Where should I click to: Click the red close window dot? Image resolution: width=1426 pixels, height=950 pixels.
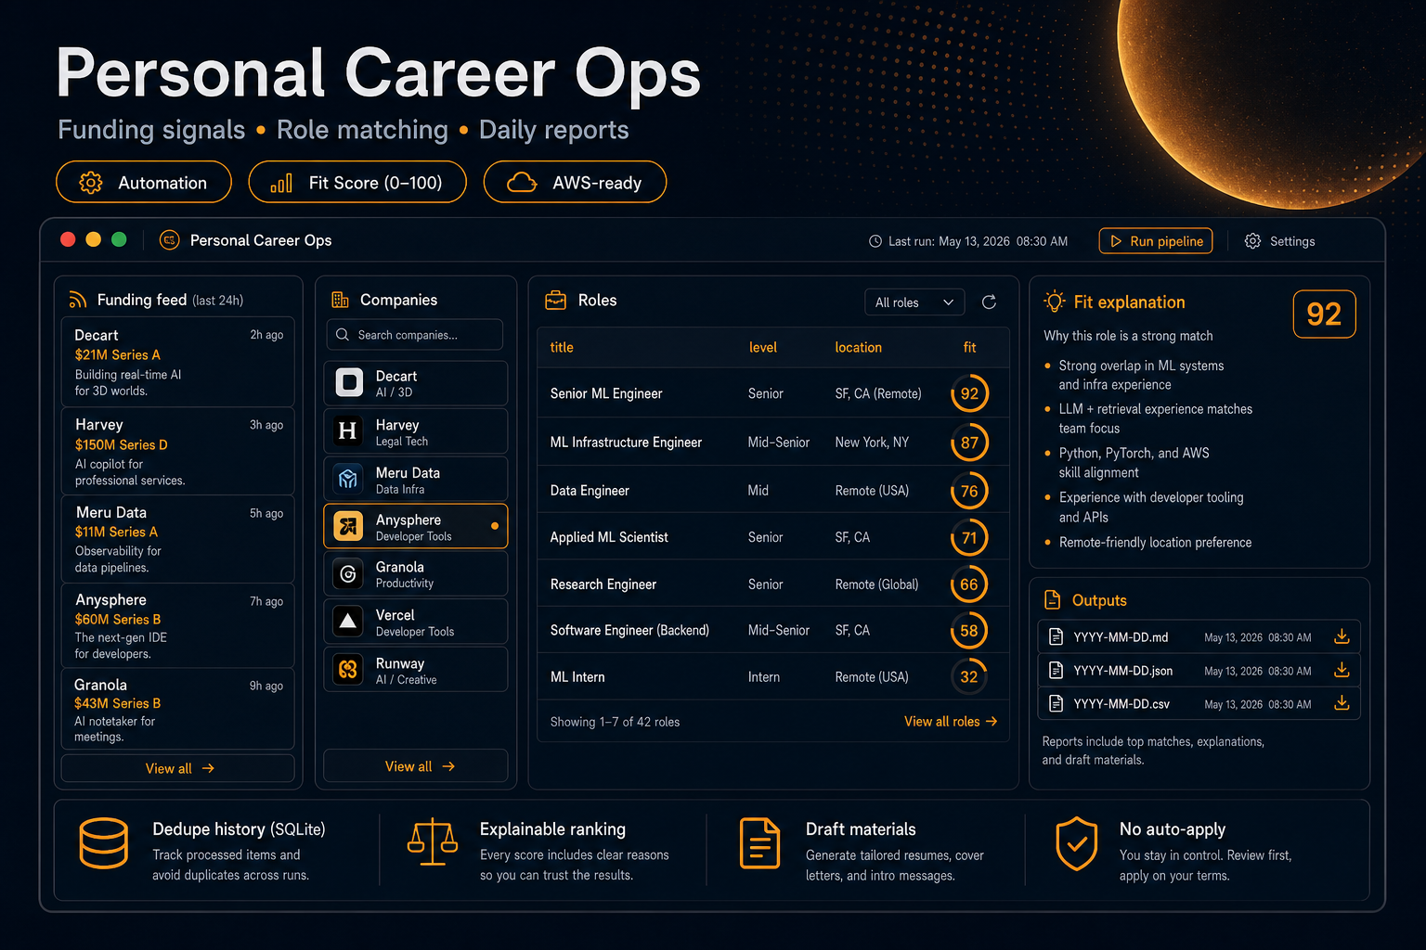pyautogui.click(x=68, y=239)
